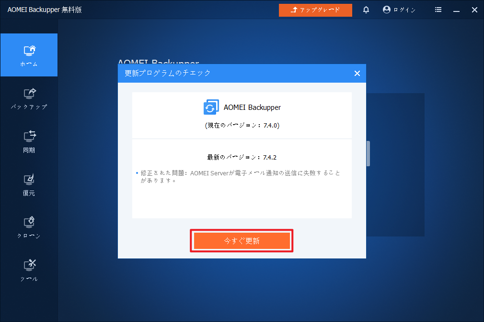
Task: Switch to the 同期 (Sync) section
Action: click(29, 142)
